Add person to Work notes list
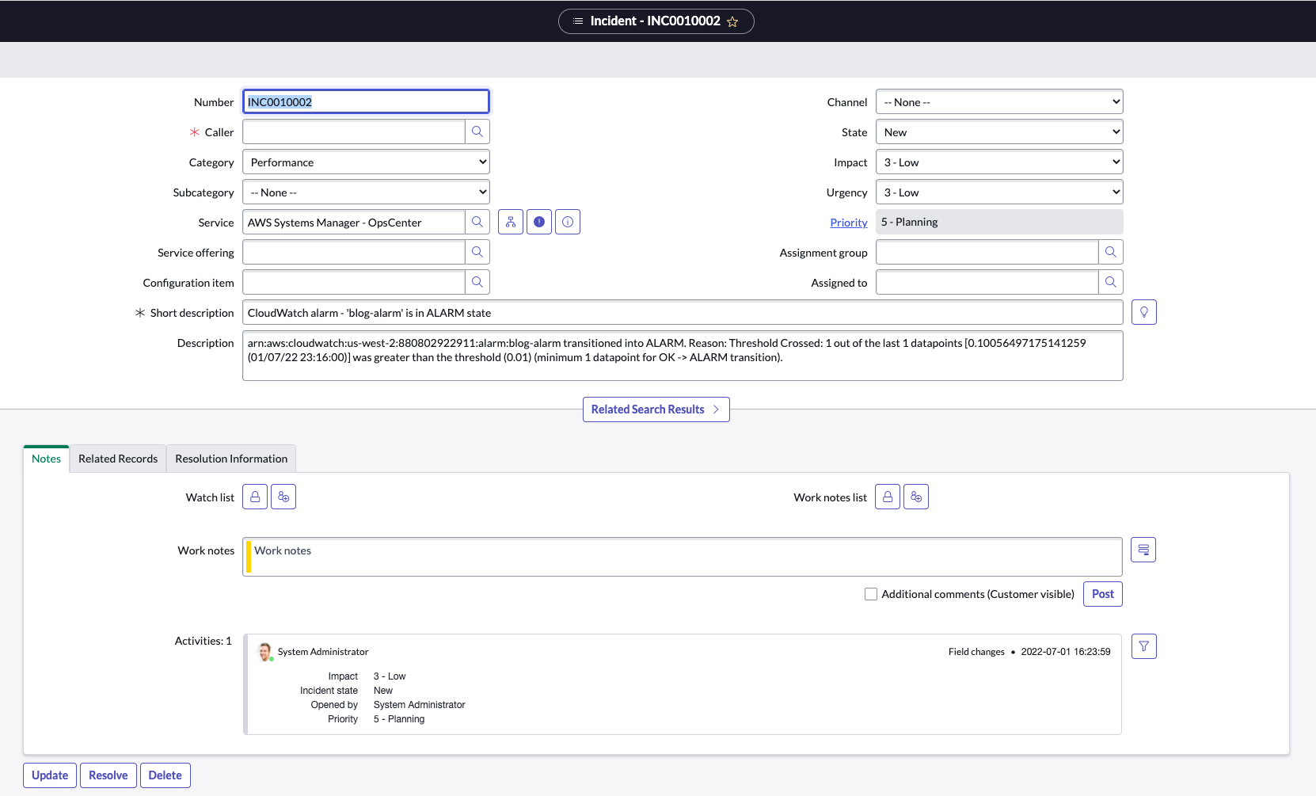 [916, 497]
